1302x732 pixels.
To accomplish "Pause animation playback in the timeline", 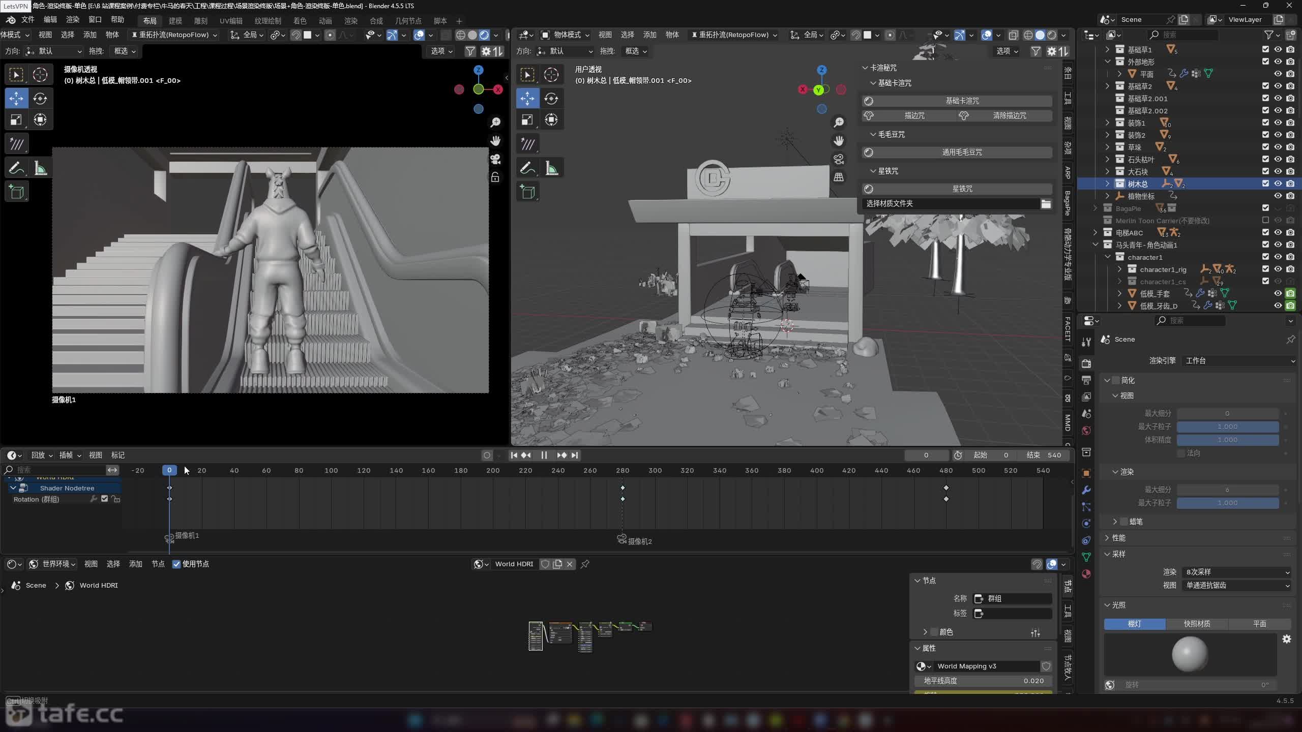I will coord(544,455).
